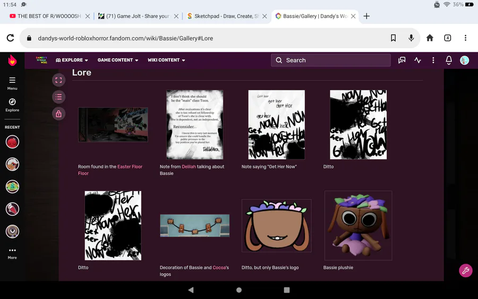478x299 pixels.
Task: Close the Sketchpad tab
Action: (x=264, y=16)
